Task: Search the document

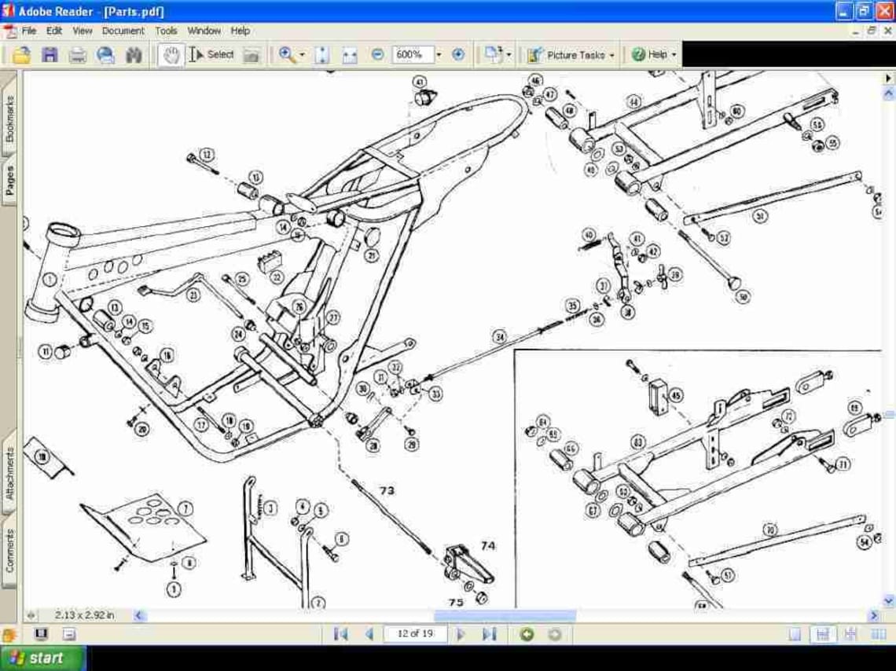Action: (133, 55)
